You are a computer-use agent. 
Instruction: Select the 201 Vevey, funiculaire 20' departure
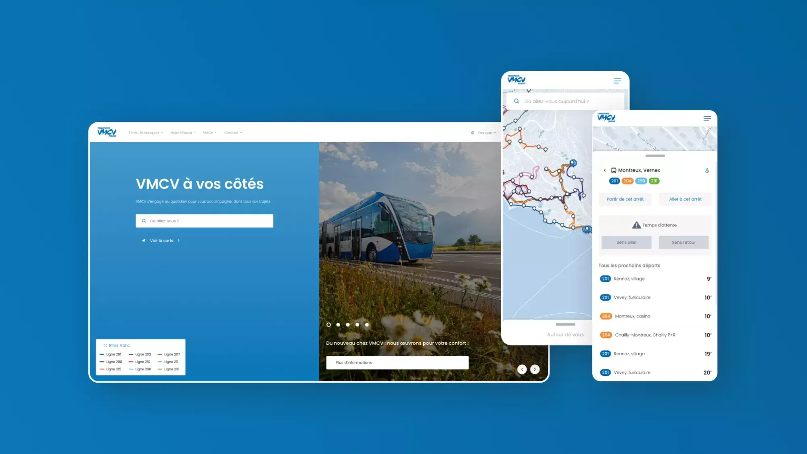[655, 372]
